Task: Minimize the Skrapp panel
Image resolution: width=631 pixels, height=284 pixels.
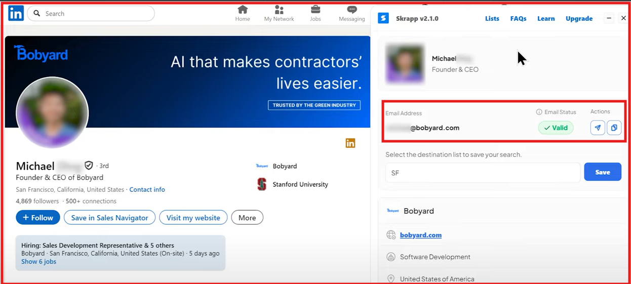Action: 609,18
